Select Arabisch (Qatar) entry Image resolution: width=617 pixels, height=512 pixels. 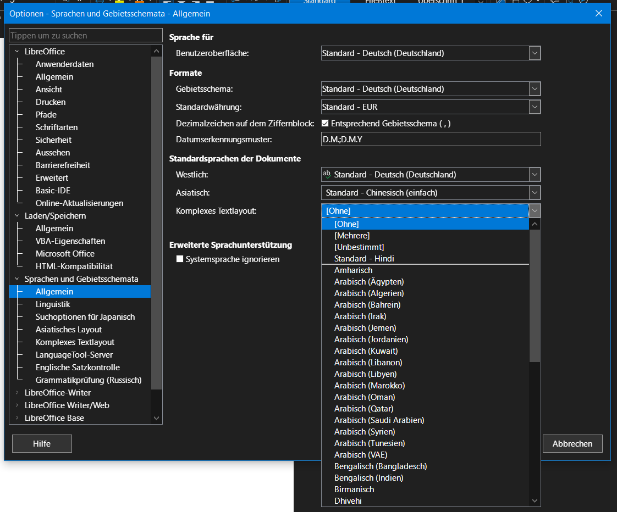[x=426, y=409]
